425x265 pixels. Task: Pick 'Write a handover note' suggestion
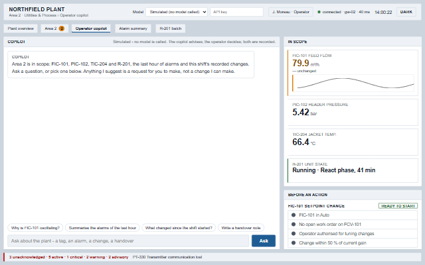(x=241, y=228)
